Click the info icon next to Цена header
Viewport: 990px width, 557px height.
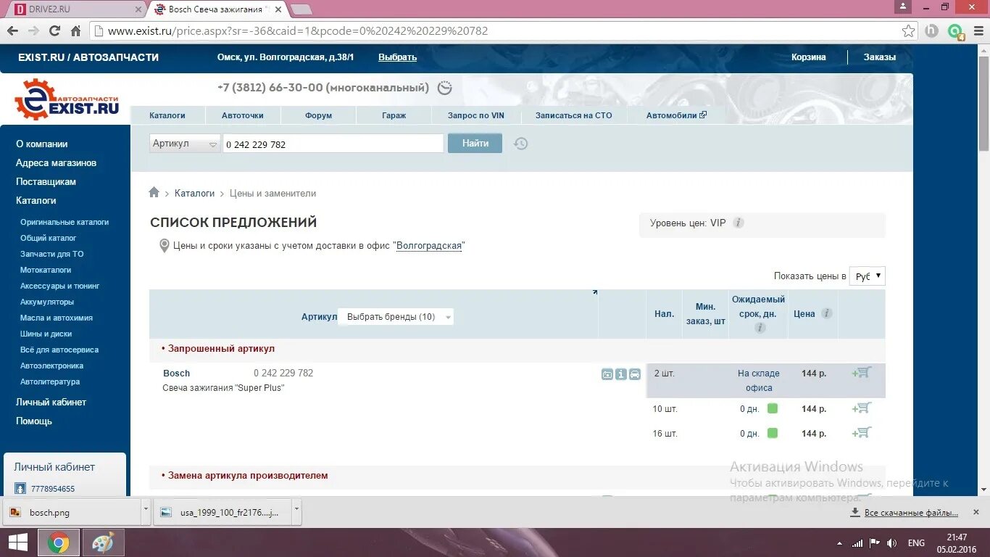pos(826,313)
